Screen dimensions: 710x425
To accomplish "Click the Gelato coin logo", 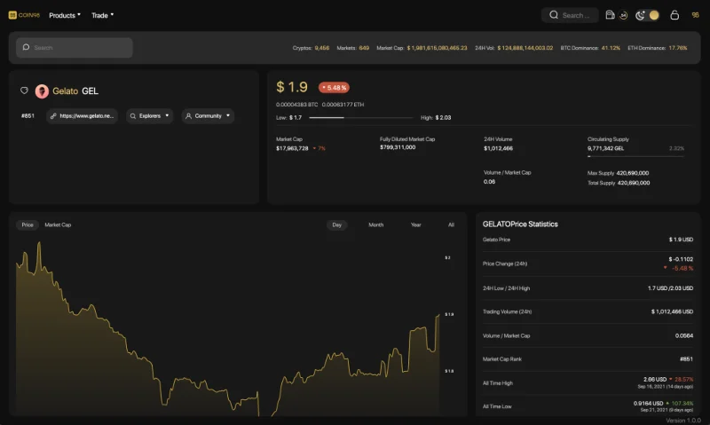I will (x=42, y=91).
